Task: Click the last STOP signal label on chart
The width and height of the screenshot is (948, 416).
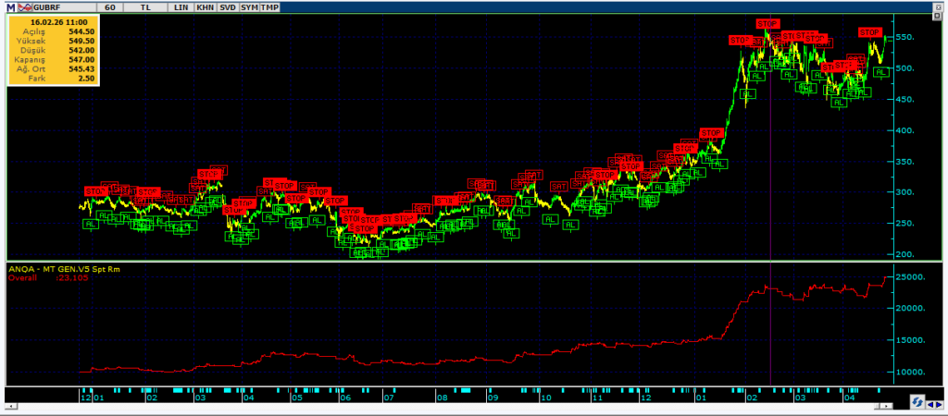Action: 870,32
